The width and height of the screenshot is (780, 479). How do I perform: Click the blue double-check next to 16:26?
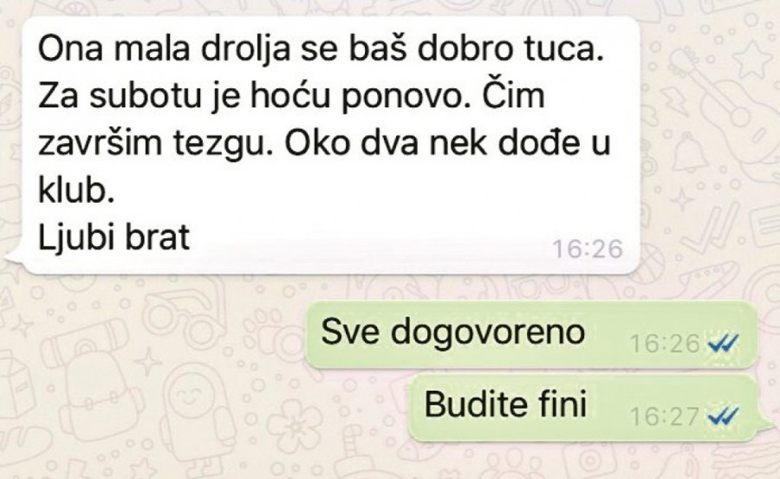pos(723,343)
